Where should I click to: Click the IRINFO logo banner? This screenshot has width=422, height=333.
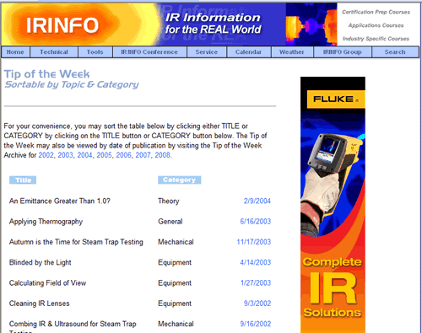(x=169, y=24)
